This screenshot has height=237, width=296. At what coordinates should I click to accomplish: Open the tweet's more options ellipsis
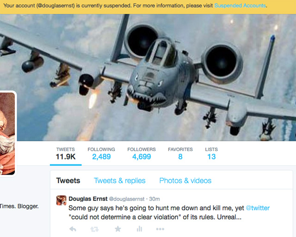click(160, 229)
